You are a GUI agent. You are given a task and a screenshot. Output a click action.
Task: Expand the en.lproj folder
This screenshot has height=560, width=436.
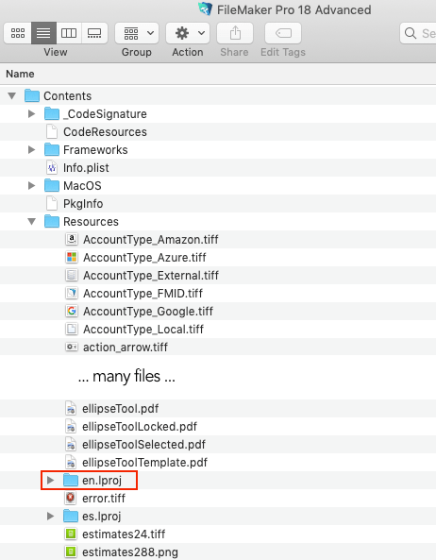click(x=51, y=481)
